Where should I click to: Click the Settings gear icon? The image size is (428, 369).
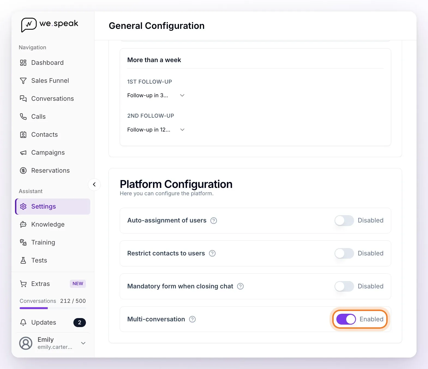coord(23,206)
